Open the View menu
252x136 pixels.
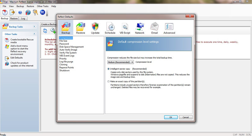point(11,6)
